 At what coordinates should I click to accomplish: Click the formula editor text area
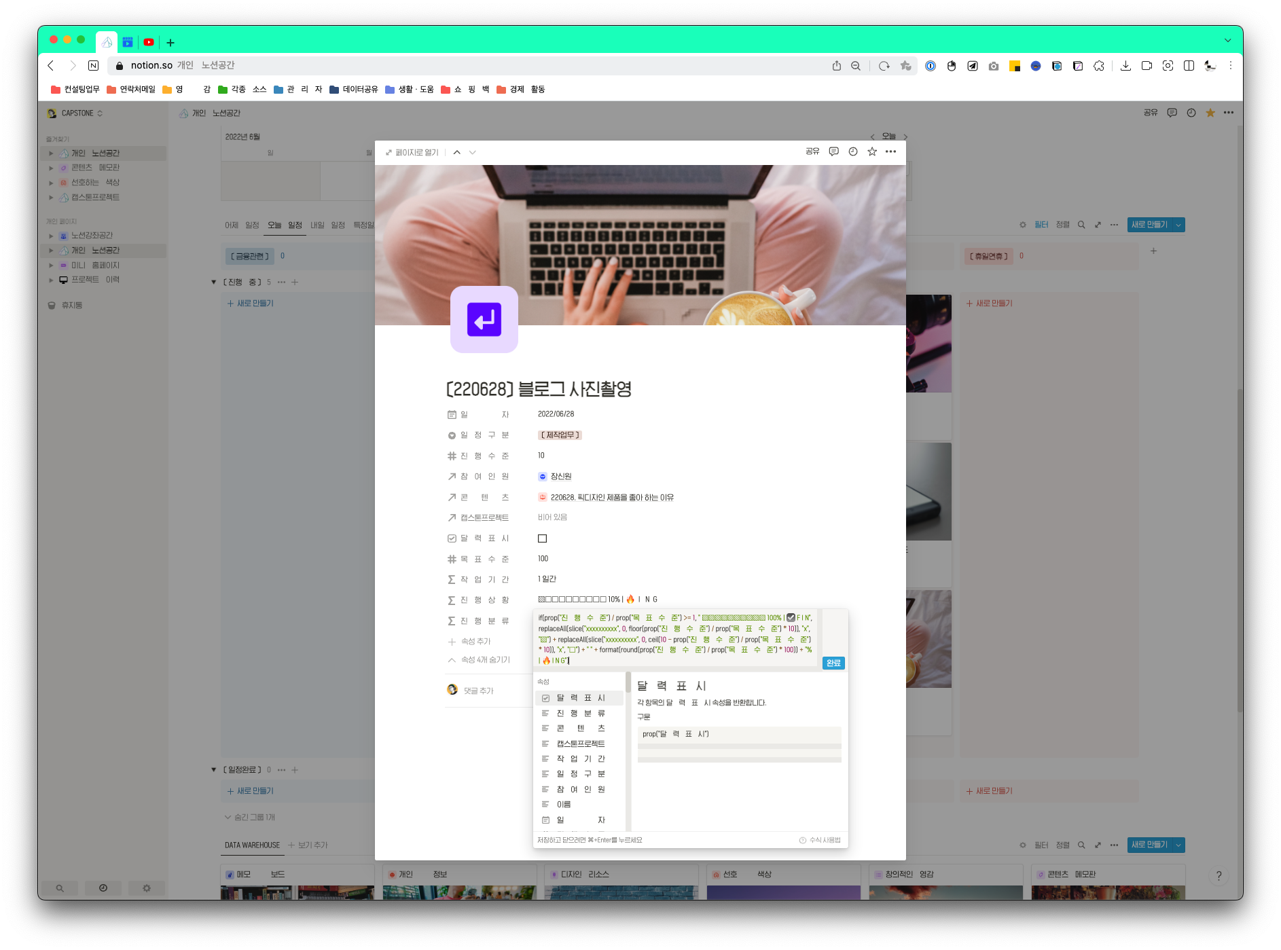(x=676, y=639)
